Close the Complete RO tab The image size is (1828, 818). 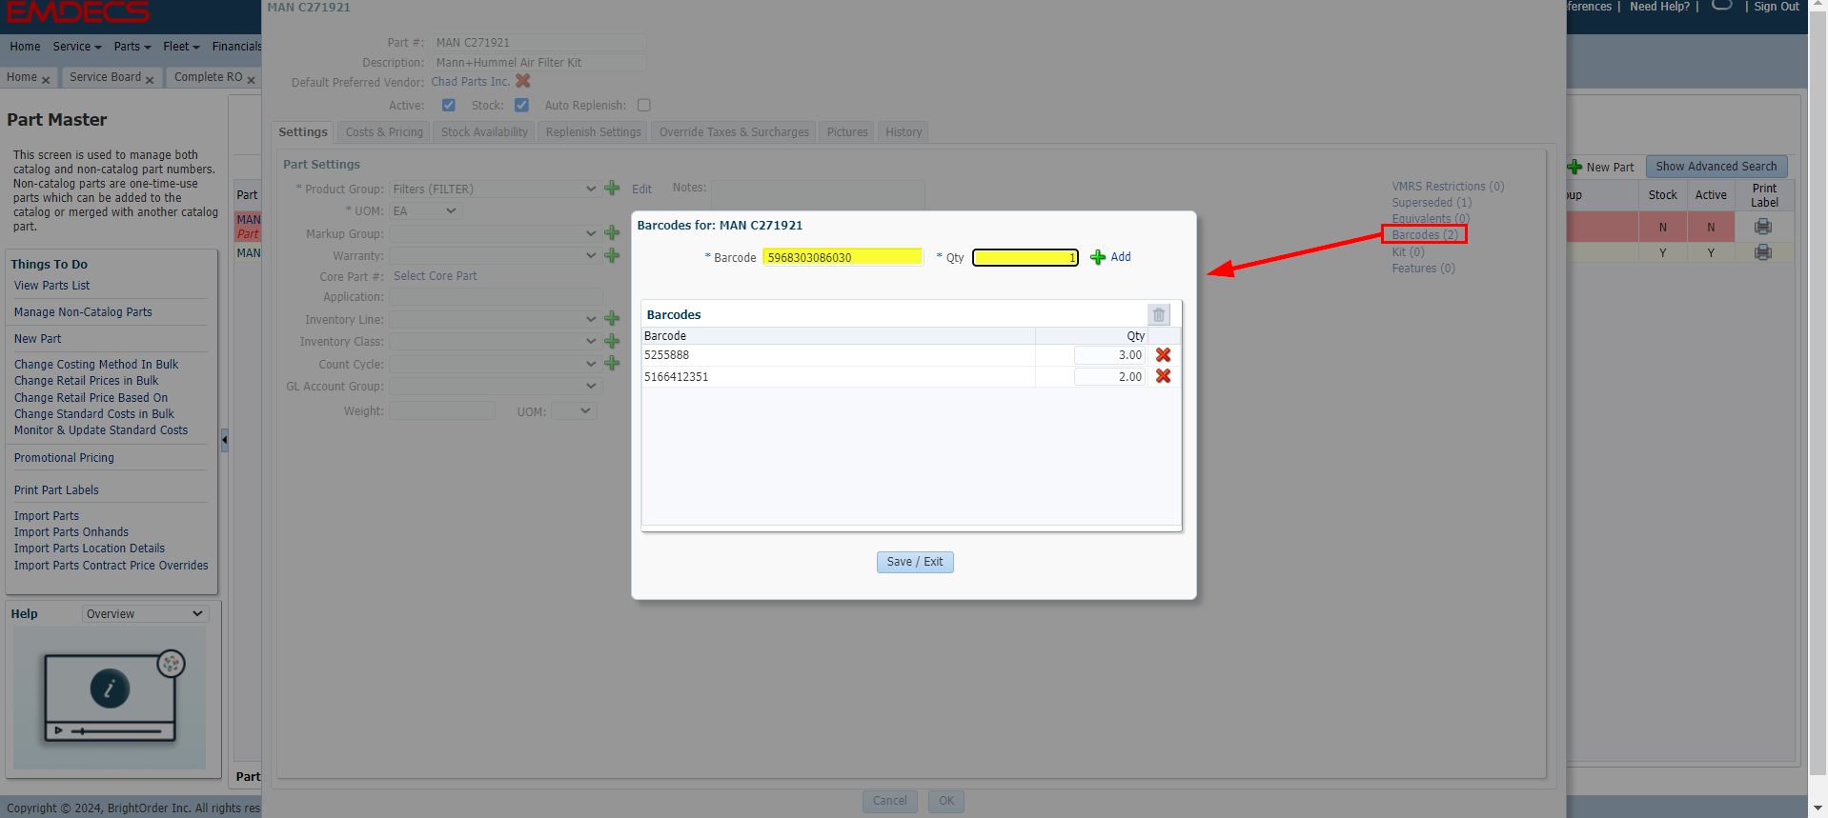click(x=252, y=81)
